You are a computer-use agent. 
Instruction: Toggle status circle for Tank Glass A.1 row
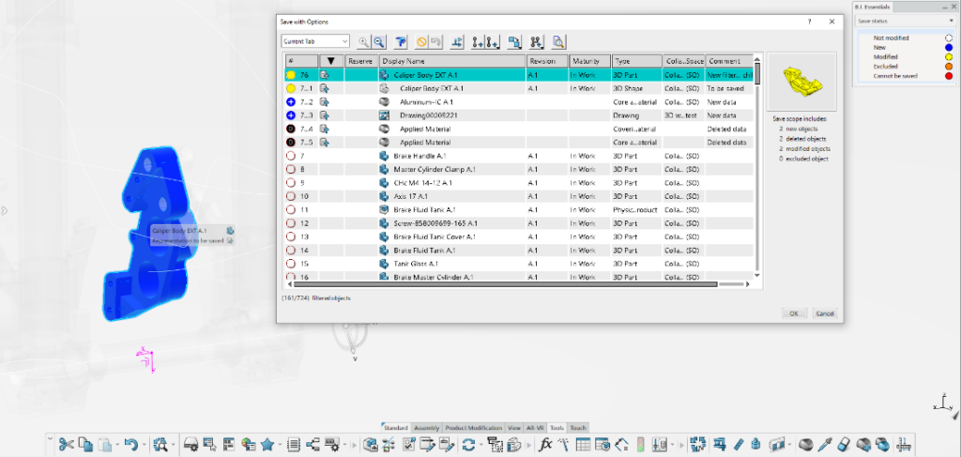(x=291, y=264)
